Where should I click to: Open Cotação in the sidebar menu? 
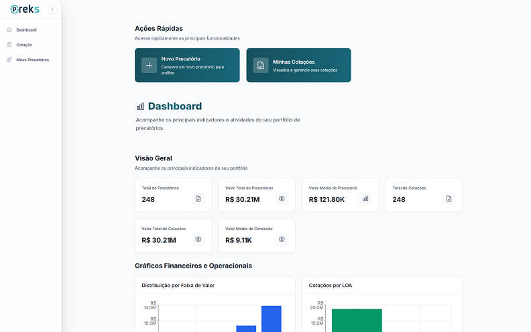point(24,45)
